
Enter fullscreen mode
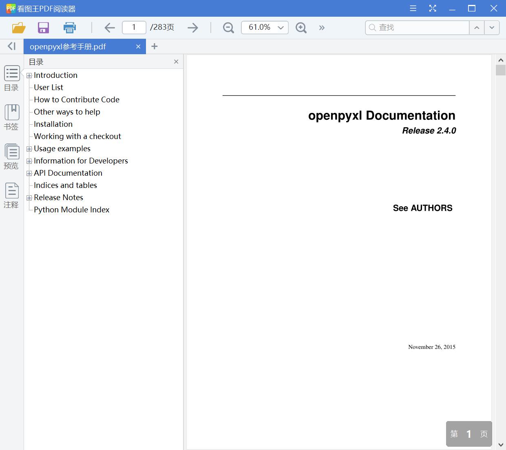tap(433, 8)
